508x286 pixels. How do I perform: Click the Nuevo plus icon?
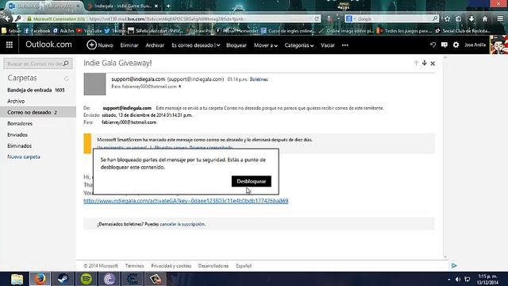(x=92, y=44)
